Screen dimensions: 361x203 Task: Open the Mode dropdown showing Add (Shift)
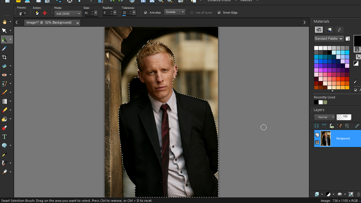68,14
